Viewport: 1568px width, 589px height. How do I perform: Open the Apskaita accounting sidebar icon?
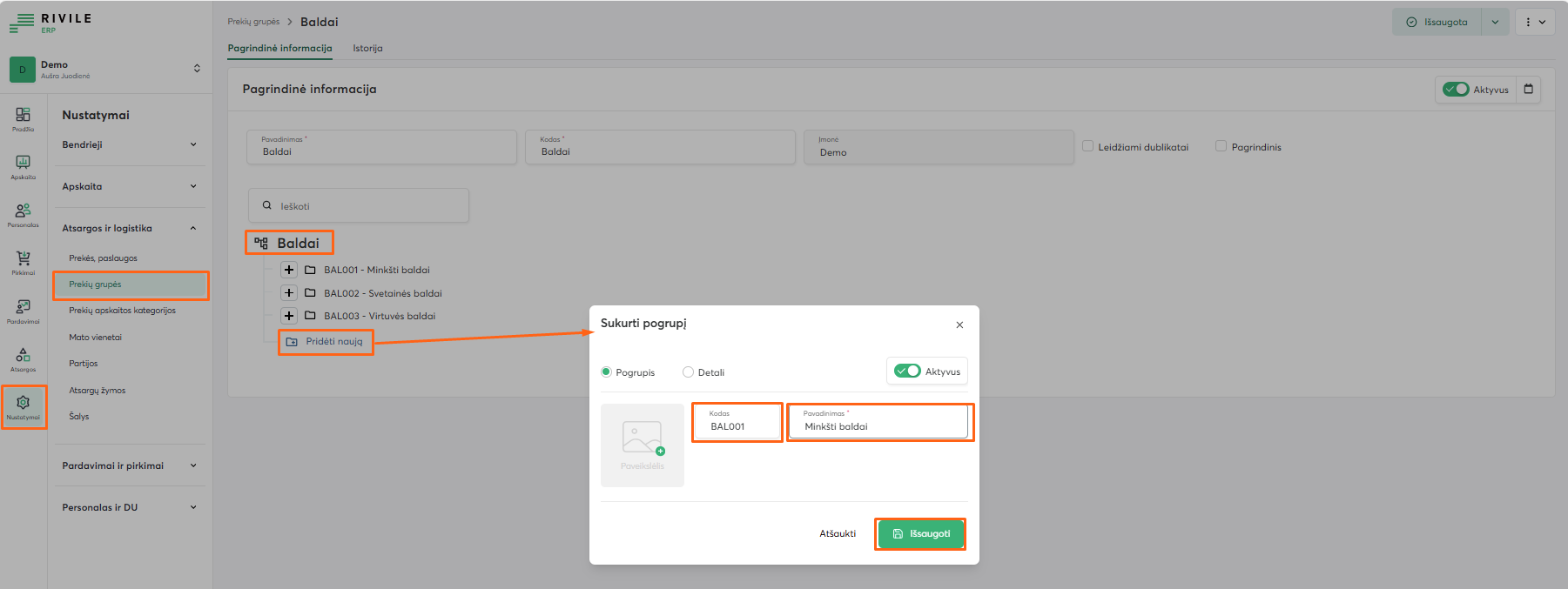pos(24,166)
